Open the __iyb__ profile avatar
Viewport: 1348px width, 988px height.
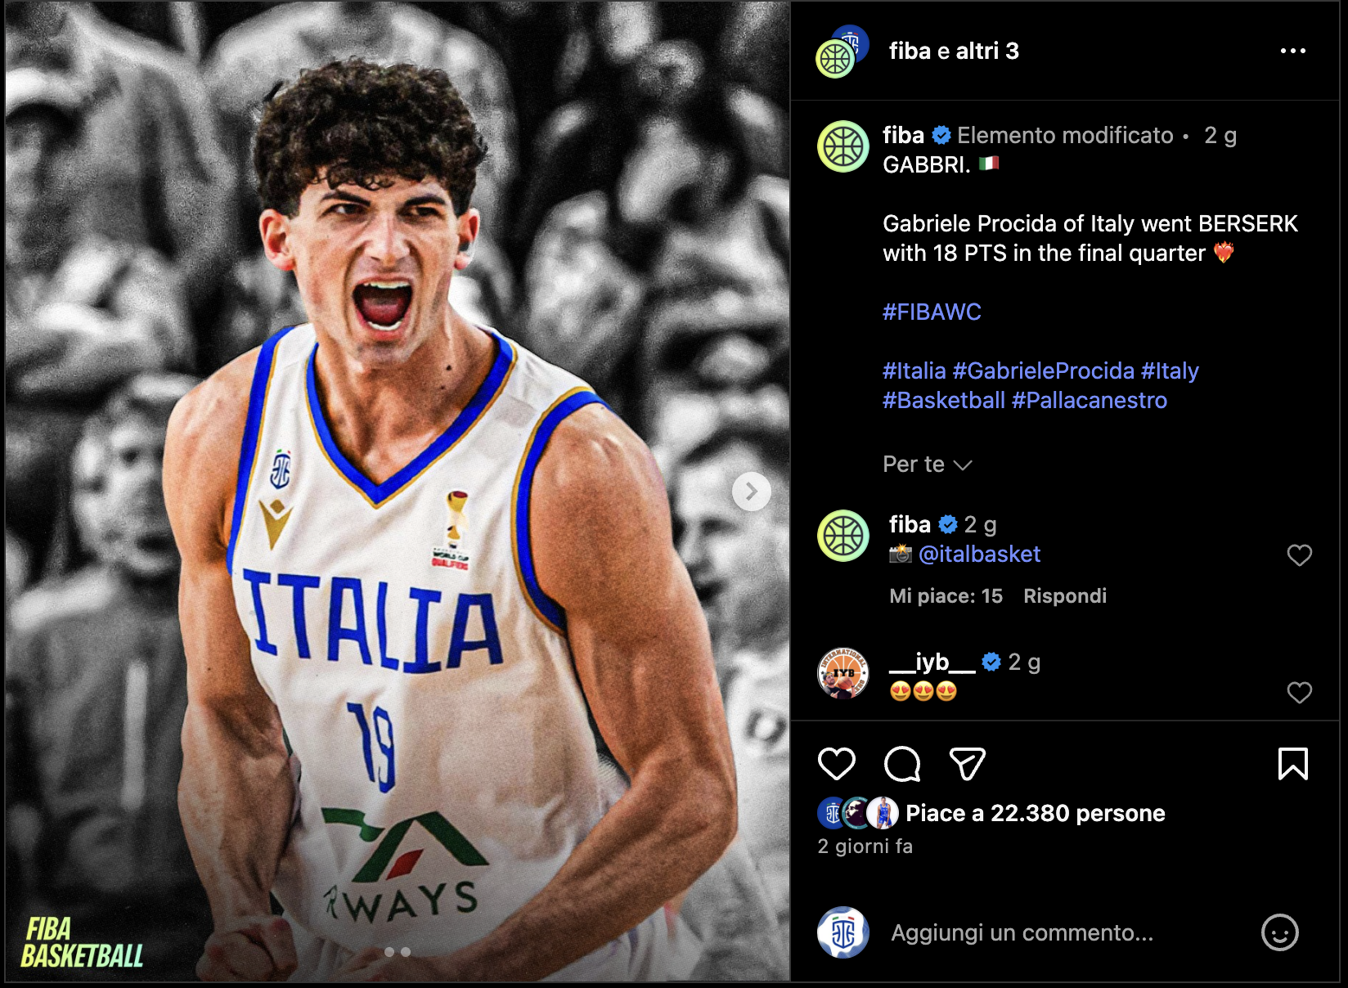842,673
